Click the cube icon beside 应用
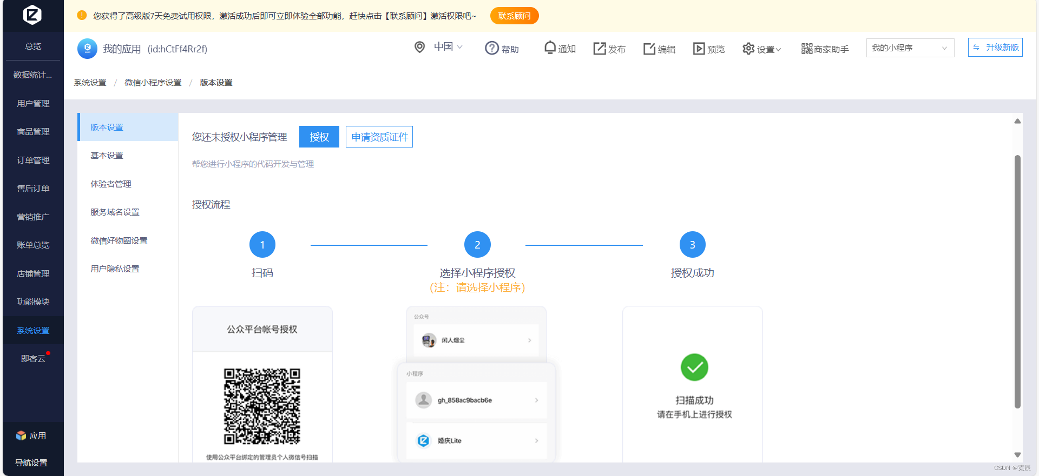The height and width of the screenshot is (476, 1039). [x=21, y=435]
